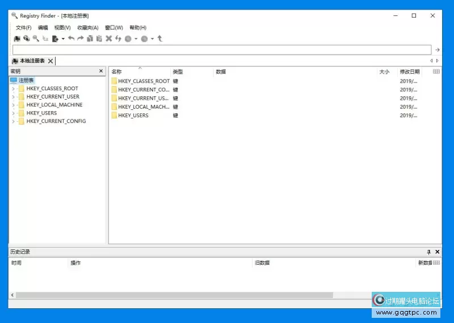Open Export button dropdown arrow

[63, 39]
